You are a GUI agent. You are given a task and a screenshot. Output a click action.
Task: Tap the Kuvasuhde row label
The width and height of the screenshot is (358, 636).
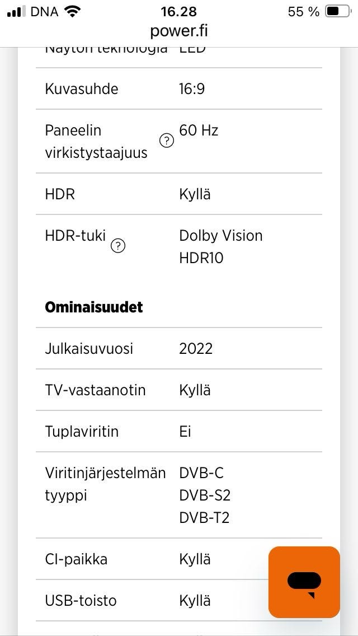tap(81, 88)
